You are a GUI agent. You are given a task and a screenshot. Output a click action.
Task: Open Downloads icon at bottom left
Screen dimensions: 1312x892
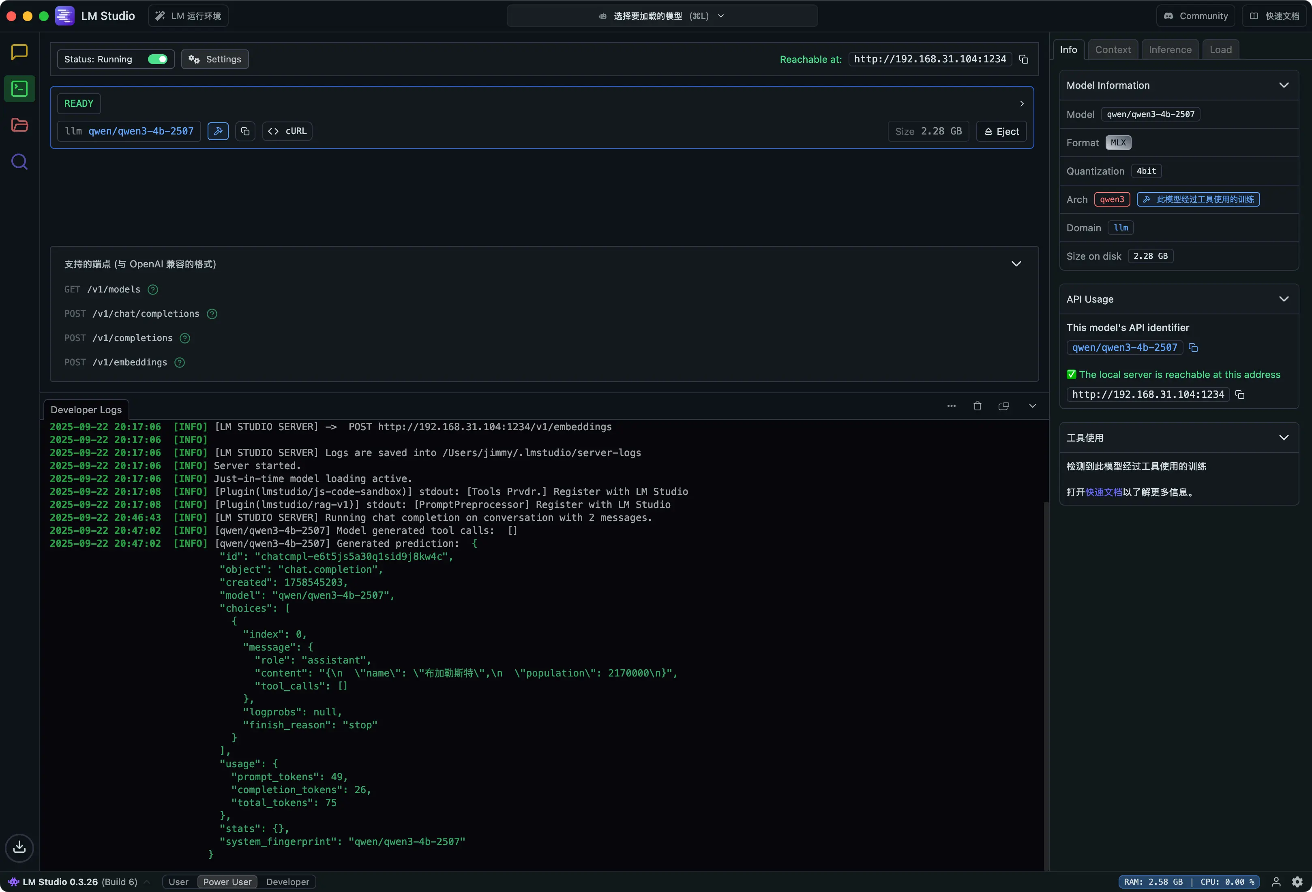(19, 847)
